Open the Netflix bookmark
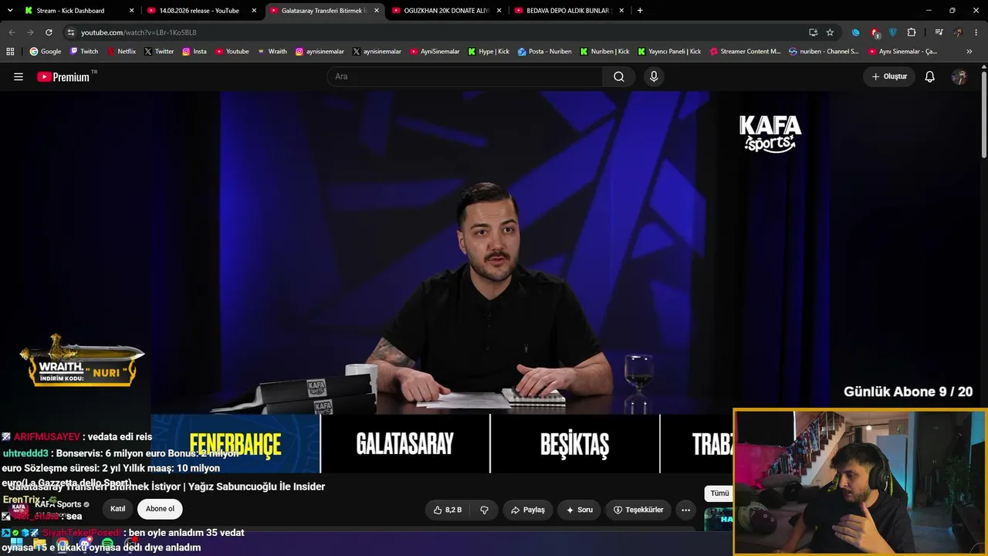The width and height of the screenshot is (988, 556). tap(121, 52)
